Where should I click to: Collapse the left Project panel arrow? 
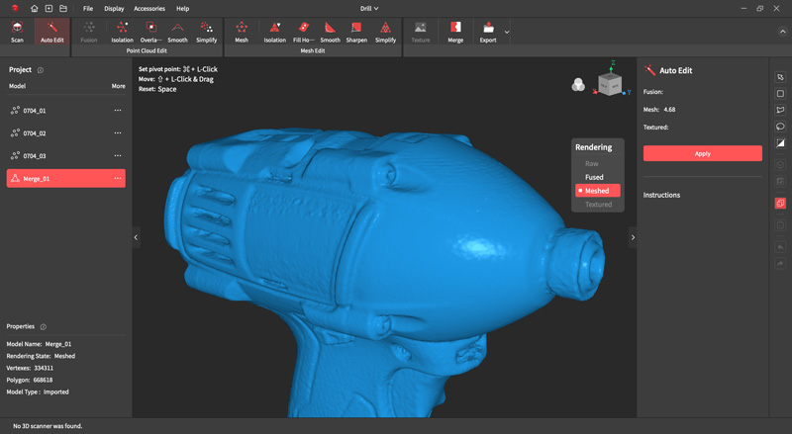point(136,237)
